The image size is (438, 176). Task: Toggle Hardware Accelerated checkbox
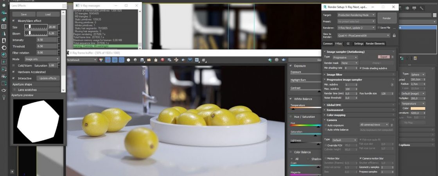13,72
